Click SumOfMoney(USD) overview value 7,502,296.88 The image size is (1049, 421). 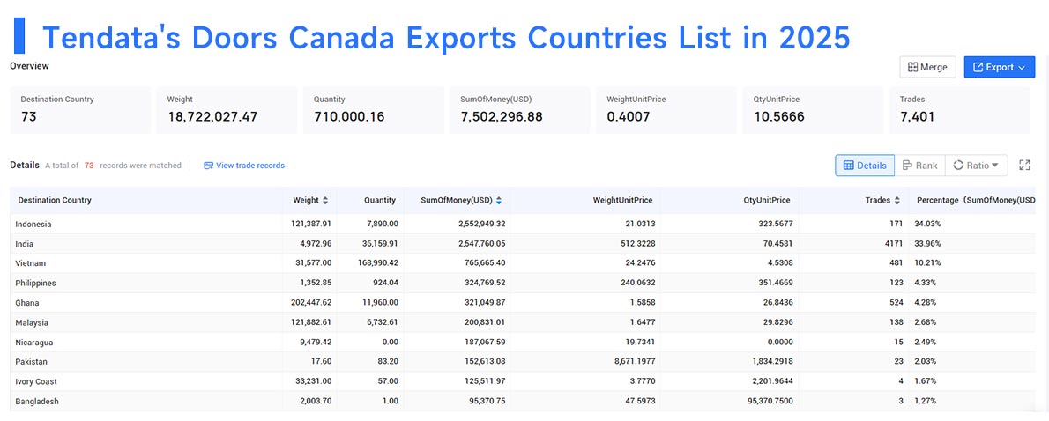pos(501,117)
